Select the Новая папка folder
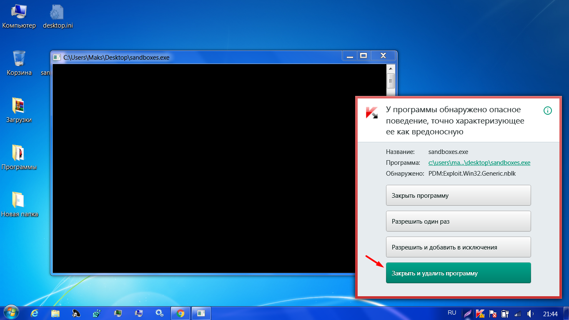The height and width of the screenshot is (320, 569). coord(19,205)
